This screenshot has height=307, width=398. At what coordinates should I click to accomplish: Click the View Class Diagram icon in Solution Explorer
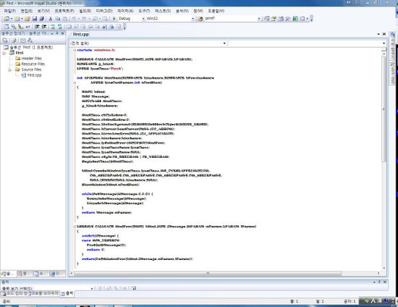30,41
